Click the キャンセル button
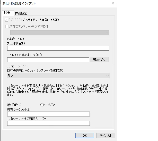 106,135
